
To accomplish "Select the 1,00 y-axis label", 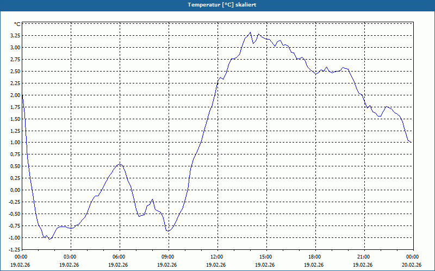I will pos(16,143).
